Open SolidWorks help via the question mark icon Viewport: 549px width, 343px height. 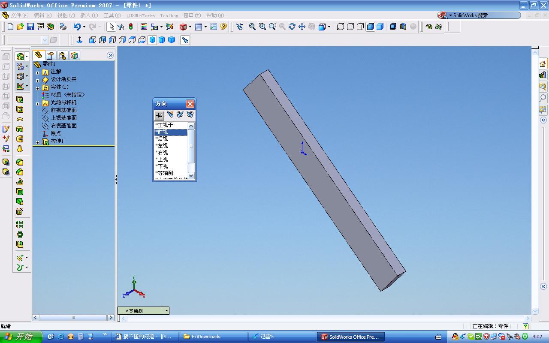pyautogui.click(x=223, y=27)
